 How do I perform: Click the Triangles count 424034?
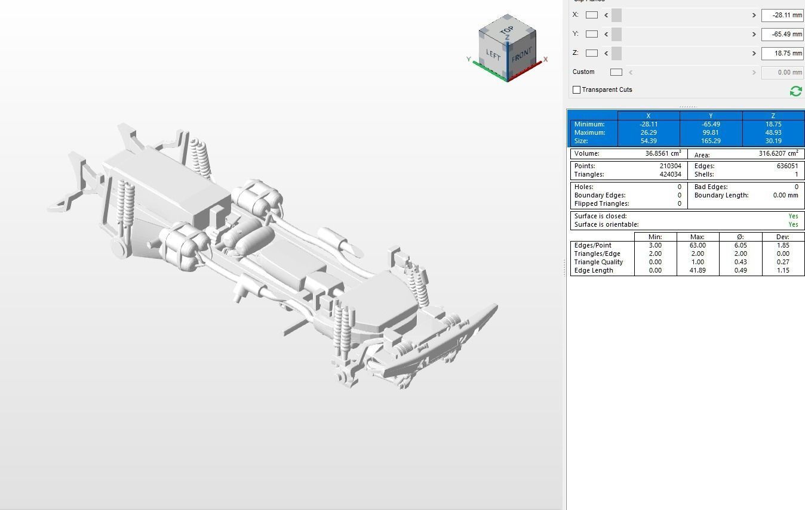point(669,174)
